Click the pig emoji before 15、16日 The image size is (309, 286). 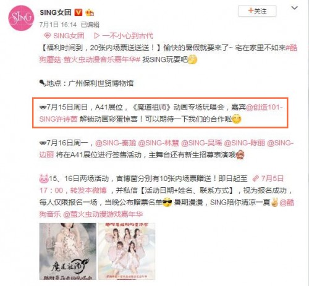[44, 179]
